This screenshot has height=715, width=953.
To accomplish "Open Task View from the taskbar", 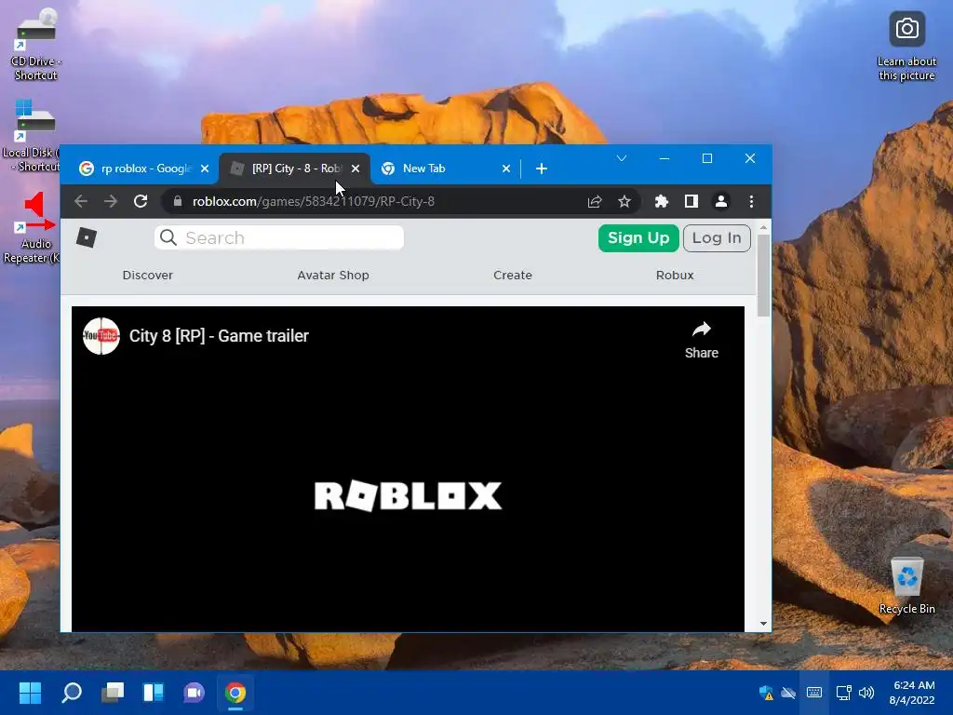I will [x=113, y=693].
